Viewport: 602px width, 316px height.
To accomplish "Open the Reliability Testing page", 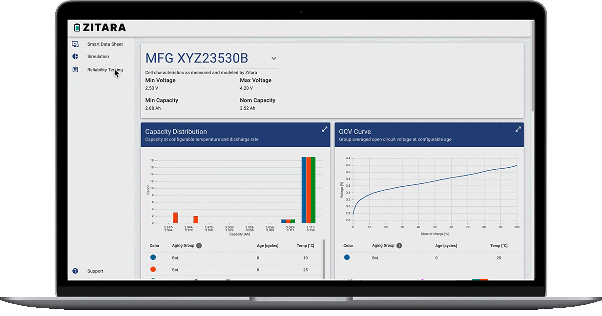I will pos(104,70).
